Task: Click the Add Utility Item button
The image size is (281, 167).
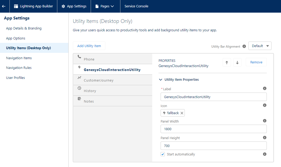Action: pyautogui.click(x=89, y=46)
